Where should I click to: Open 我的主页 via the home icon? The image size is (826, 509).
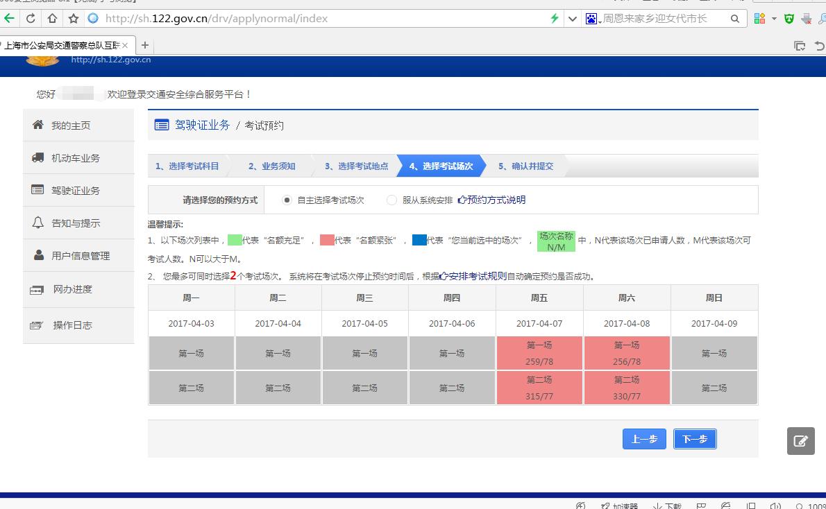40,125
